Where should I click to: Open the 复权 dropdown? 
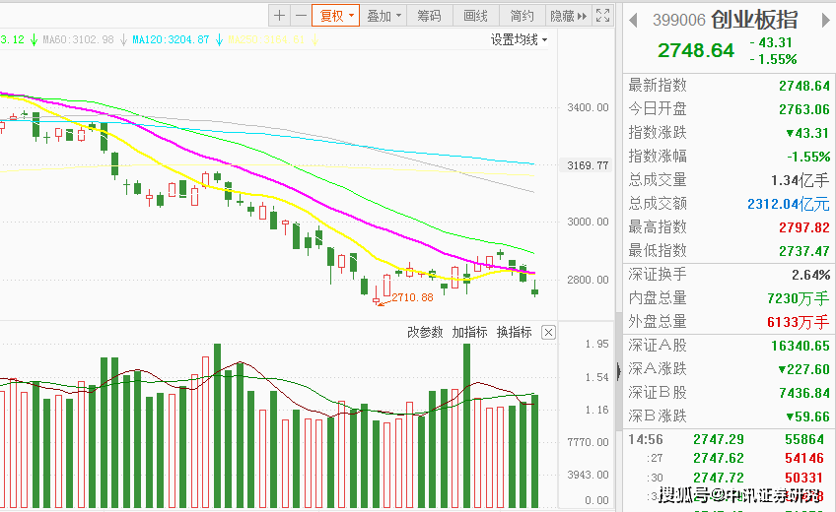[334, 15]
